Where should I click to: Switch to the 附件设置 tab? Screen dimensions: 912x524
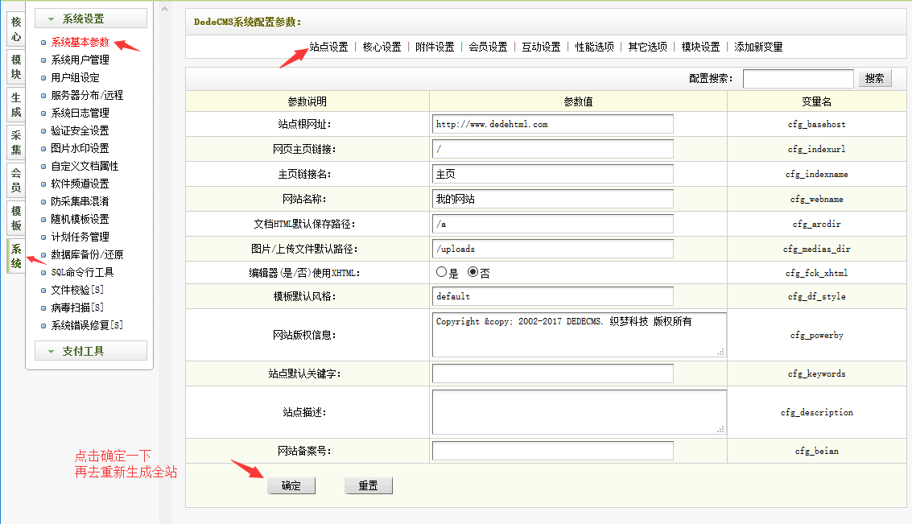pos(435,47)
